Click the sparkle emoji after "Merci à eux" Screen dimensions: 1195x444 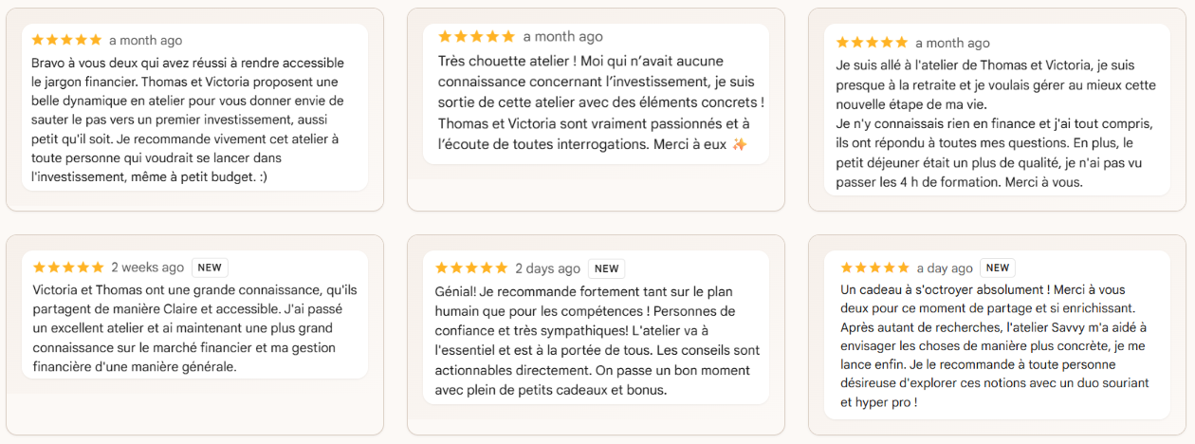[740, 144]
